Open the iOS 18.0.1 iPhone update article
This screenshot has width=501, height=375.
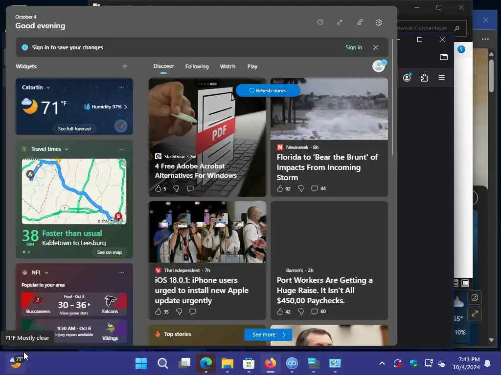click(x=202, y=290)
